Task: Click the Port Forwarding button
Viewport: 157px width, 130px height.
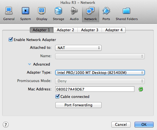Action: pos(78,105)
